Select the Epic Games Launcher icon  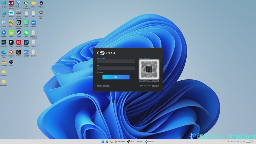(x=19, y=23)
